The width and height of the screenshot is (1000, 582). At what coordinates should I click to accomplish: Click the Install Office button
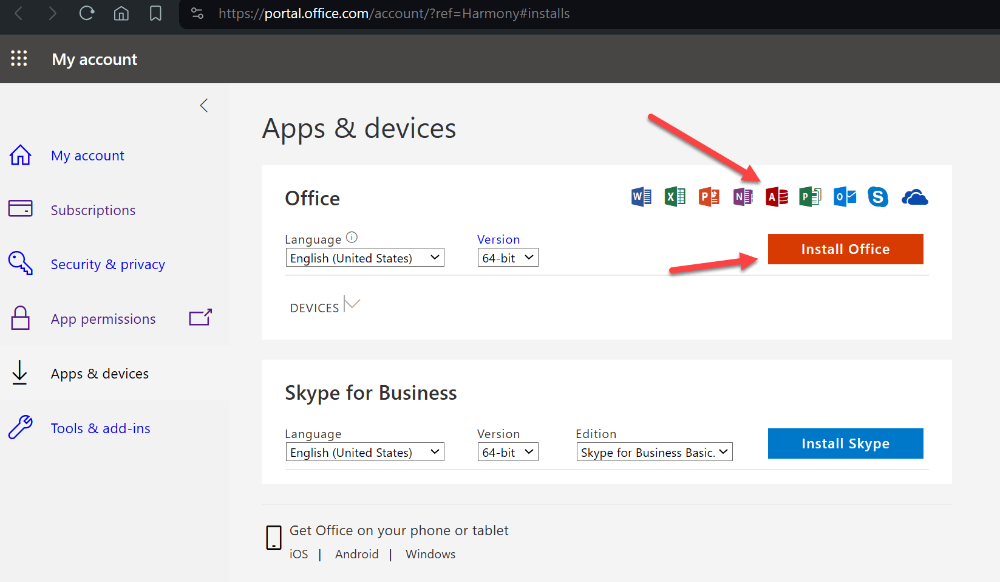click(x=845, y=249)
